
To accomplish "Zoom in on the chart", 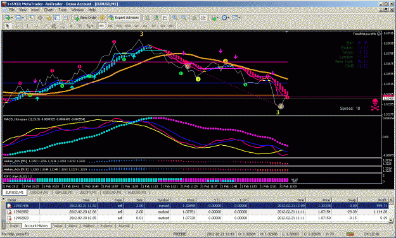I will [175, 18].
